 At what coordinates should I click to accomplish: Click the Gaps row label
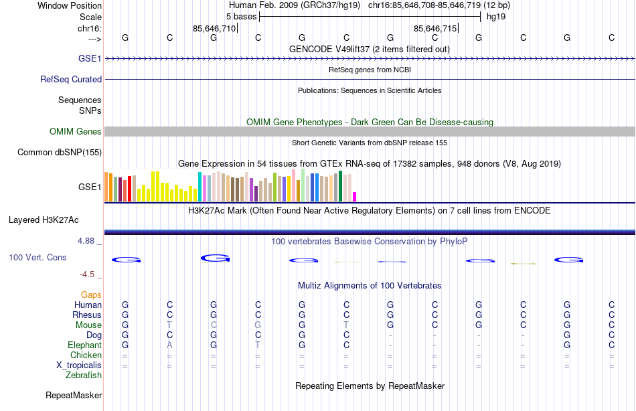pos(91,295)
